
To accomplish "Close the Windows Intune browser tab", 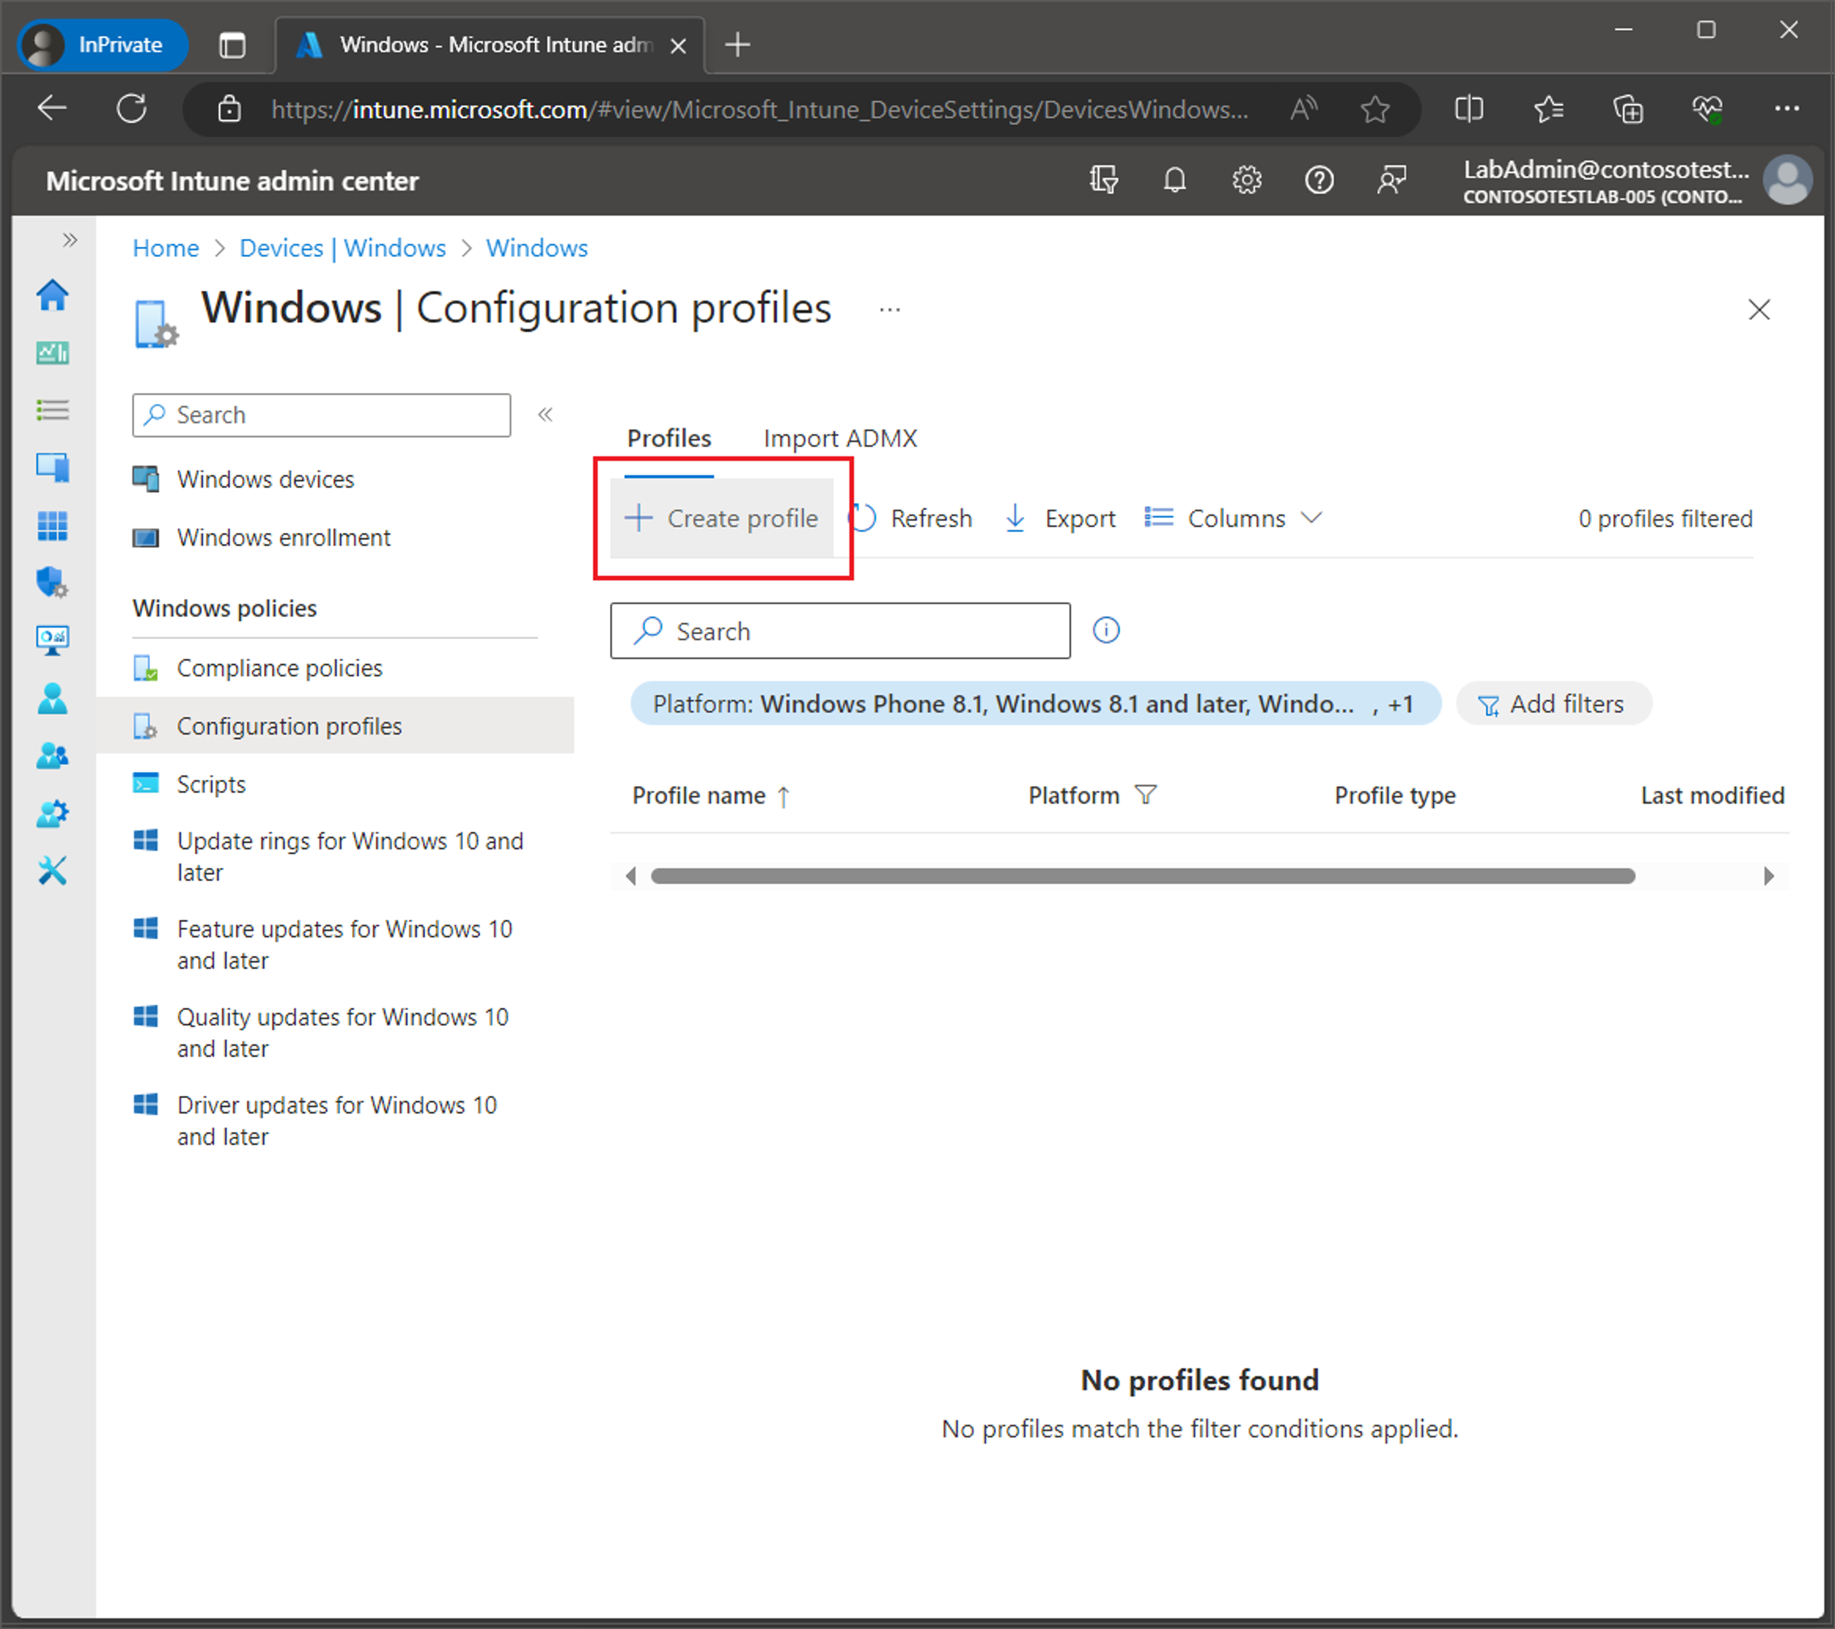I will click(x=679, y=45).
